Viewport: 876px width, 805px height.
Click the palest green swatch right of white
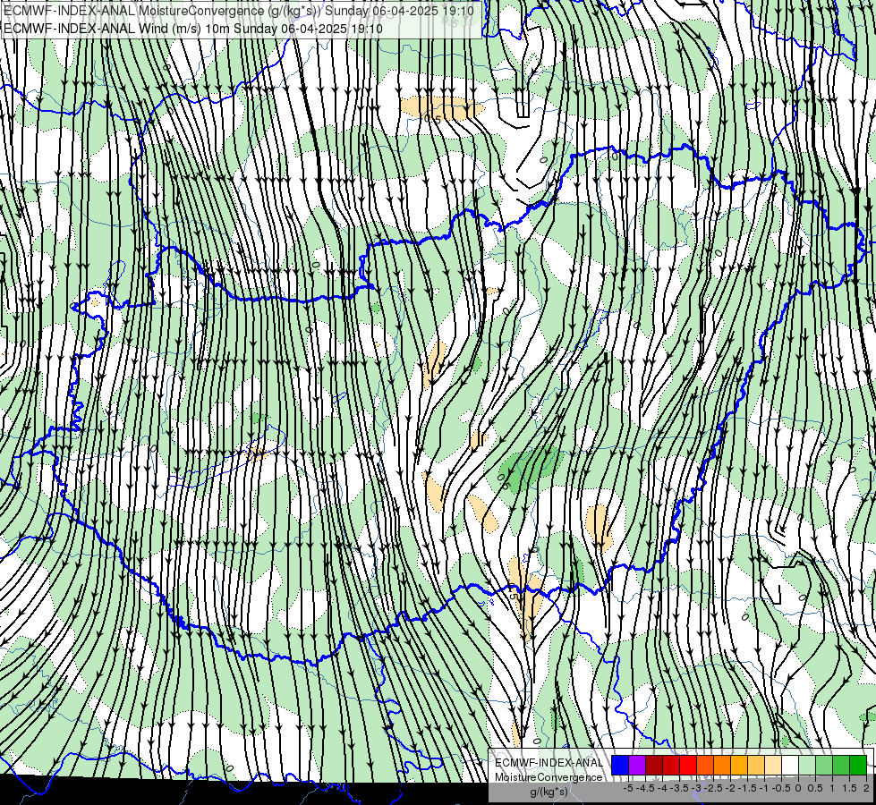coord(807,765)
